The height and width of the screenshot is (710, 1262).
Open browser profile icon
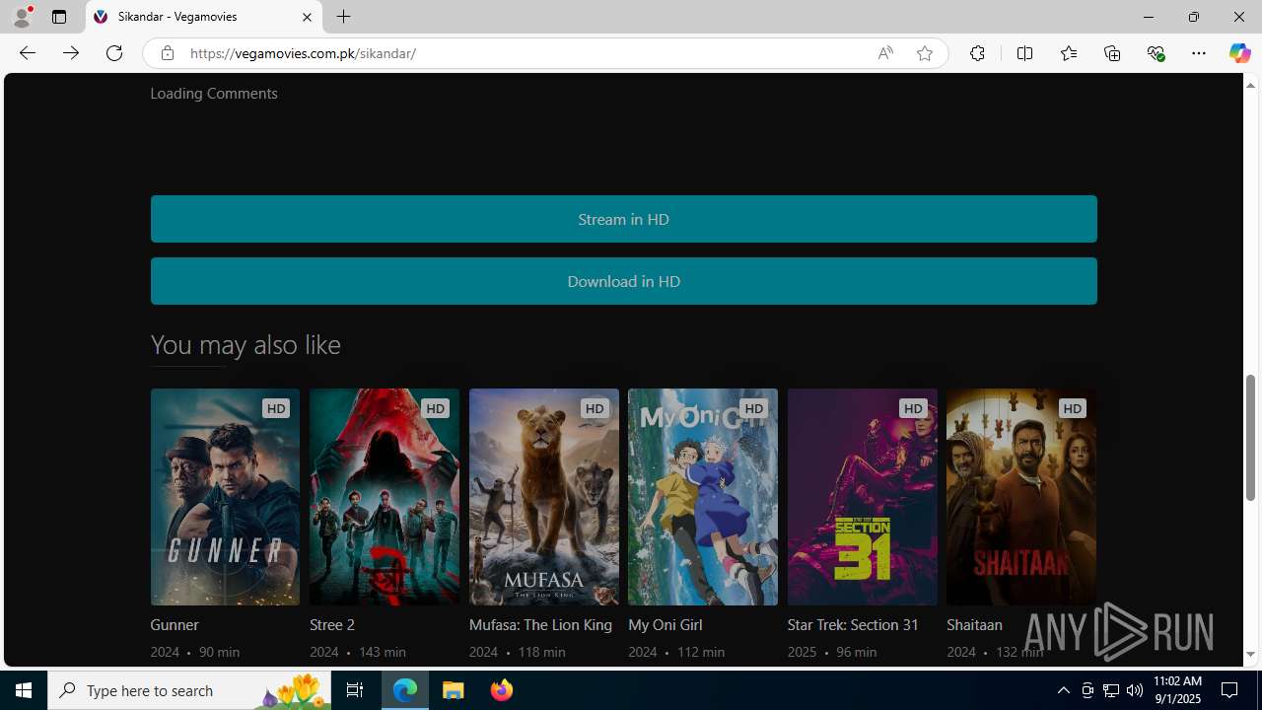point(22,17)
